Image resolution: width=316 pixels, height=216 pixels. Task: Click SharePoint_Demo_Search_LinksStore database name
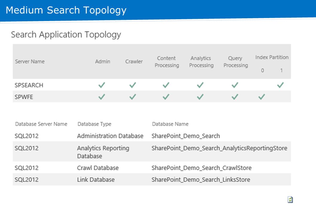201,180
